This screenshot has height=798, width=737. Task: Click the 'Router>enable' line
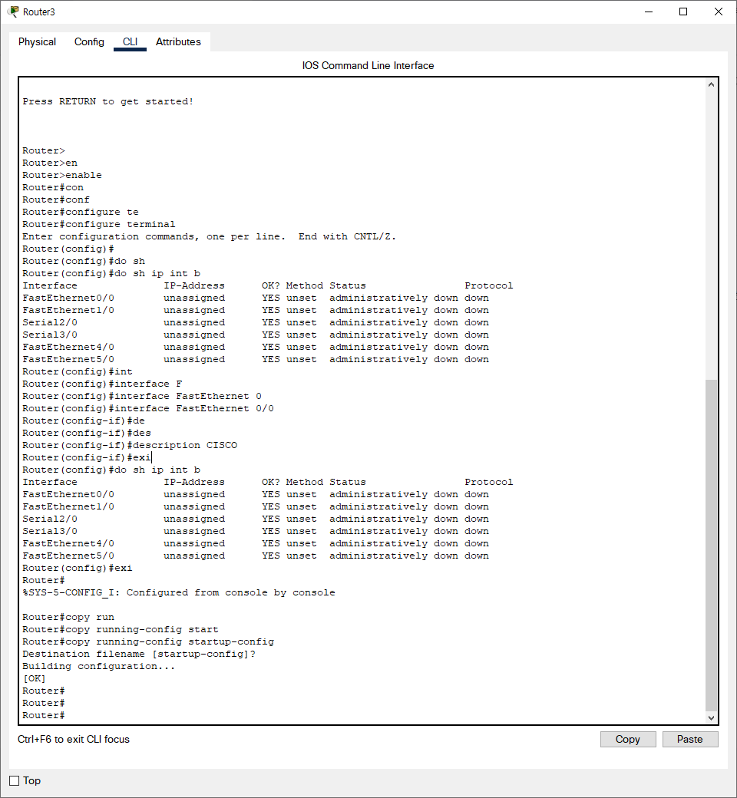click(x=62, y=175)
